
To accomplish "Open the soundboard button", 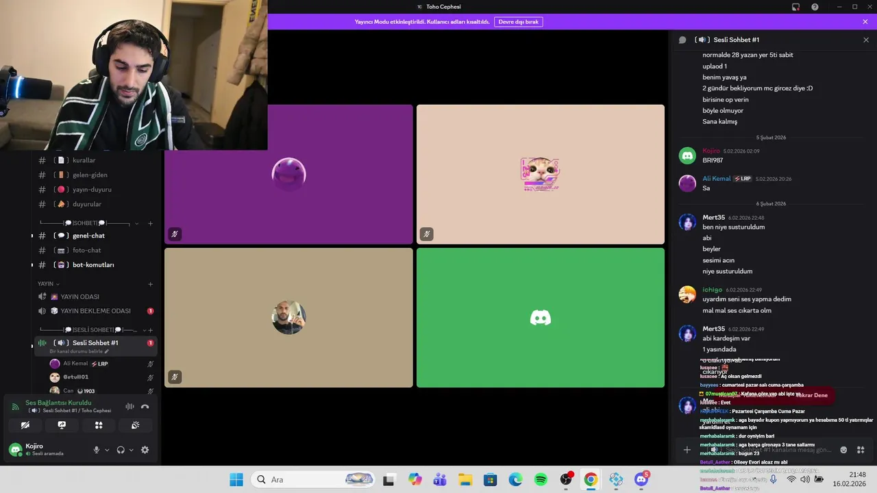I will (x=135, y=425).
